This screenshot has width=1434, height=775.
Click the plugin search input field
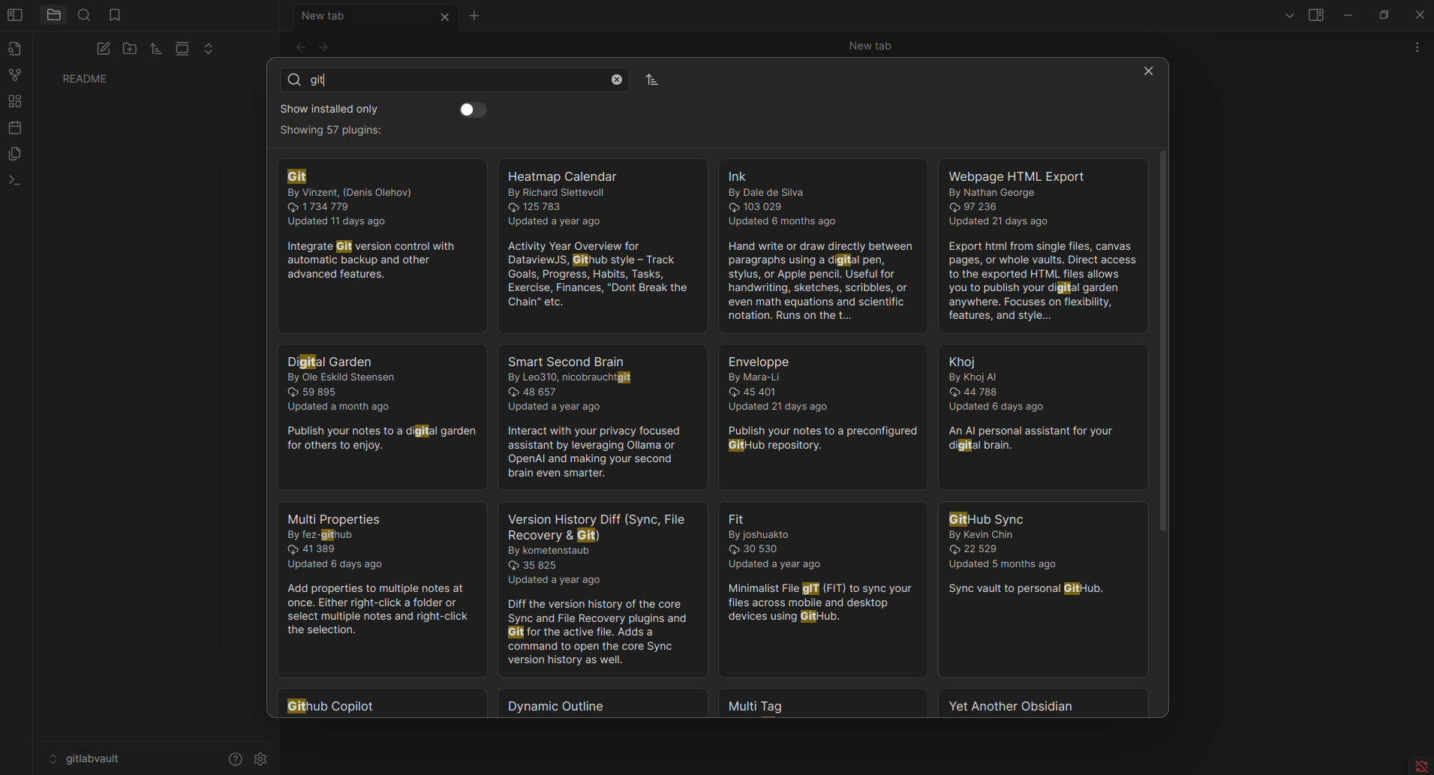455,80
